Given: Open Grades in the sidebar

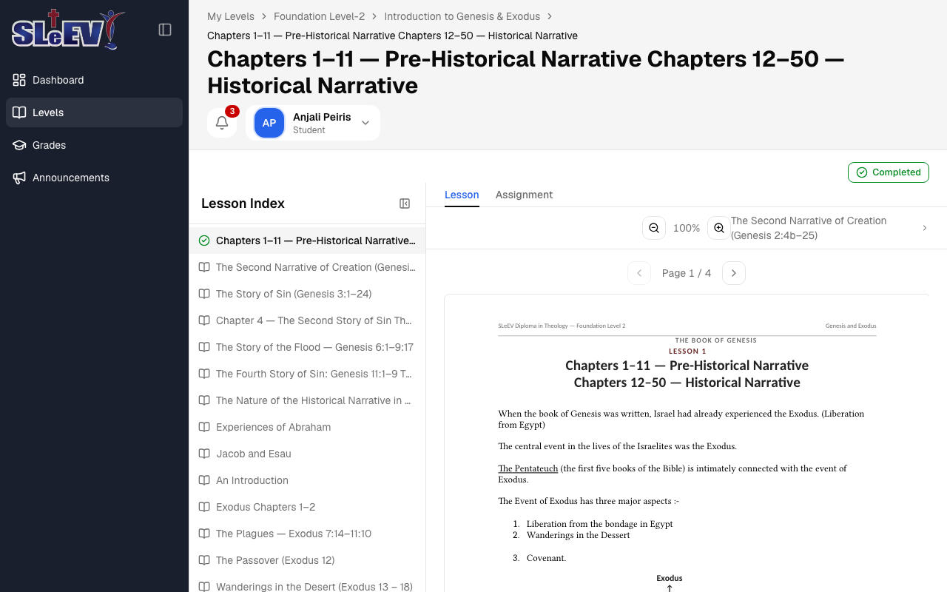Looking at the screenshot, I should click(x=94, y=145).
